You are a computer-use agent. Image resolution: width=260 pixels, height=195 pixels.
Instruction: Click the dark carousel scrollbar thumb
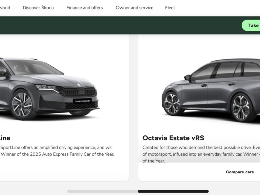[173, 191]
